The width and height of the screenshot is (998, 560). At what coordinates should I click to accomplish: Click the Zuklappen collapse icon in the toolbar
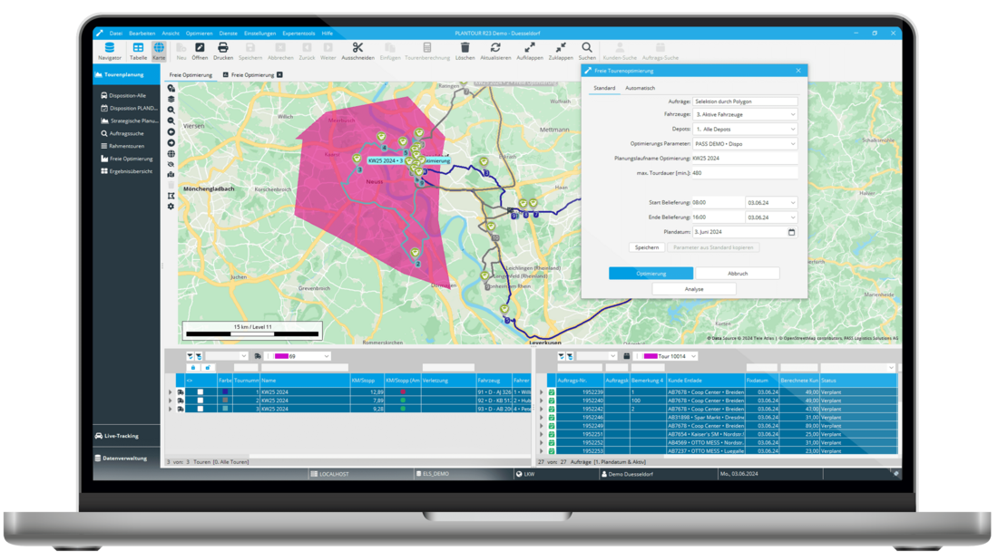[560, 47]
